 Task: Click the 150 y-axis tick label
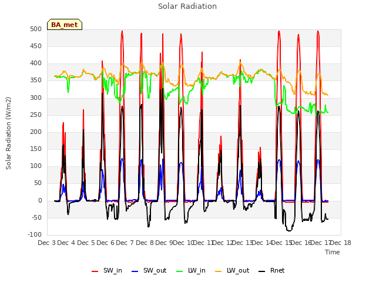pyautogui.click(x=36, y=149)
